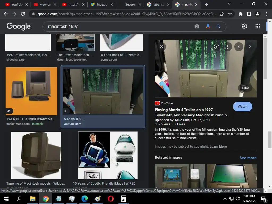
Task: Open the 10 Years of iMacs WIRED thumbnail
Action: point(108,155)
